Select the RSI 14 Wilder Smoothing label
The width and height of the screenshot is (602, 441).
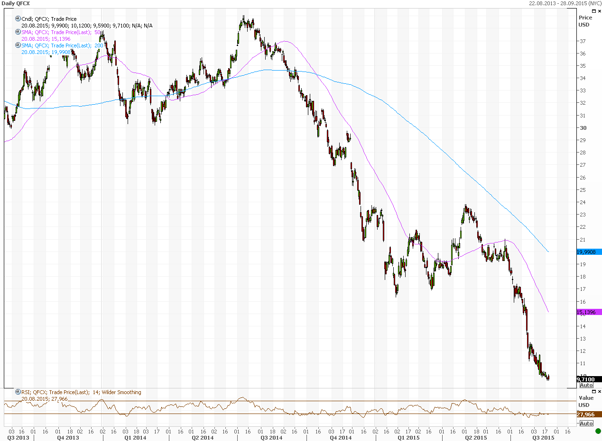[x=81, y=392]
